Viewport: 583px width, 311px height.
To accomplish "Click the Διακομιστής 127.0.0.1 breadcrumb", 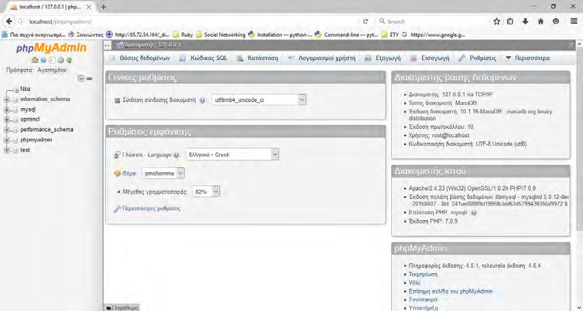I will (152, 45).
